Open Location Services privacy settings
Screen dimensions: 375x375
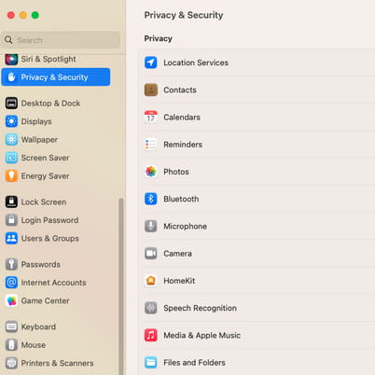[258, 62]
